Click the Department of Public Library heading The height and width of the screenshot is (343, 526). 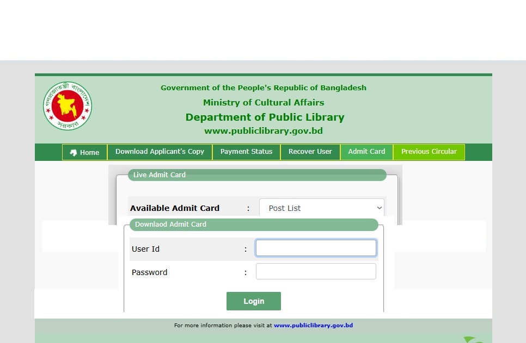pos(265,117)
